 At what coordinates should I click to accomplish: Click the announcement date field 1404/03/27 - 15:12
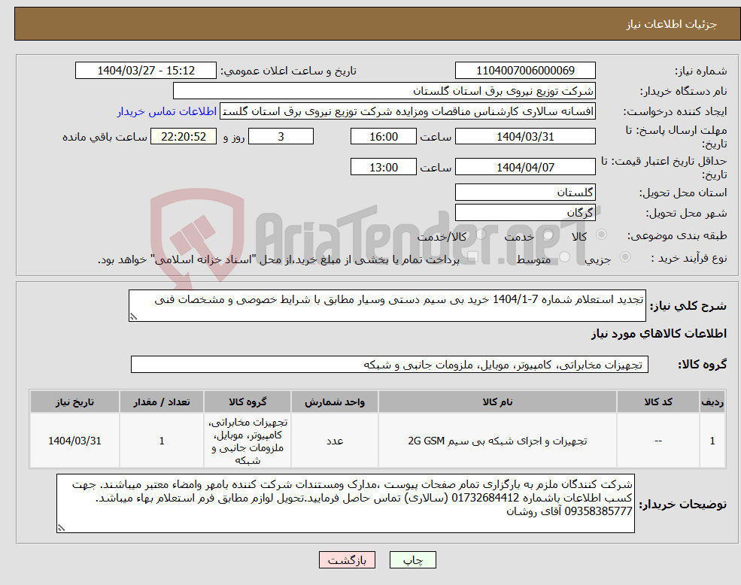[145, 71]
